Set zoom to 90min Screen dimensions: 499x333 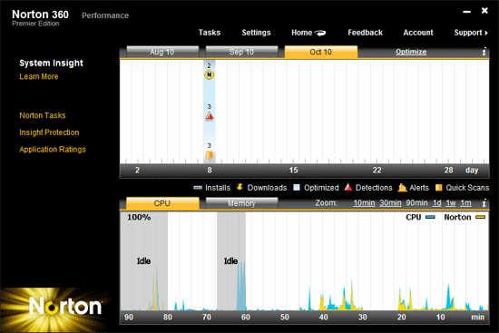416,202
